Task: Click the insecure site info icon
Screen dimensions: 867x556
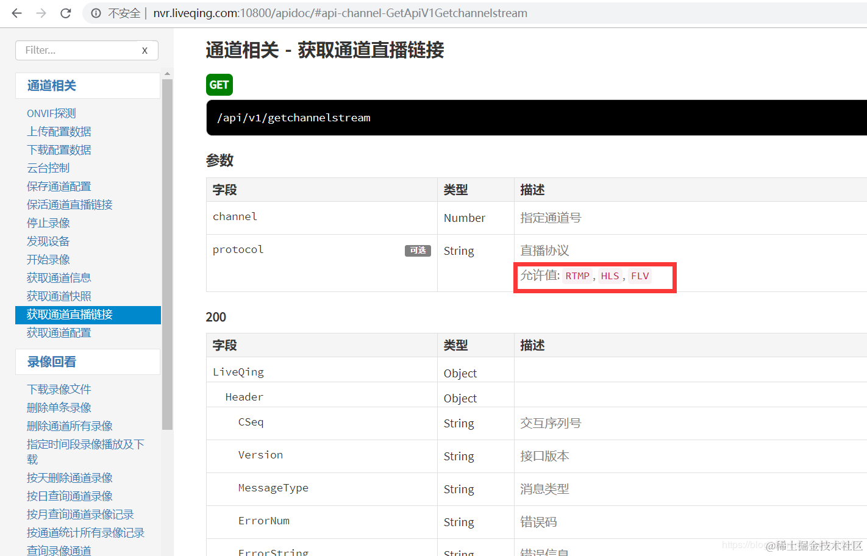Action: (x=96, y=13)
